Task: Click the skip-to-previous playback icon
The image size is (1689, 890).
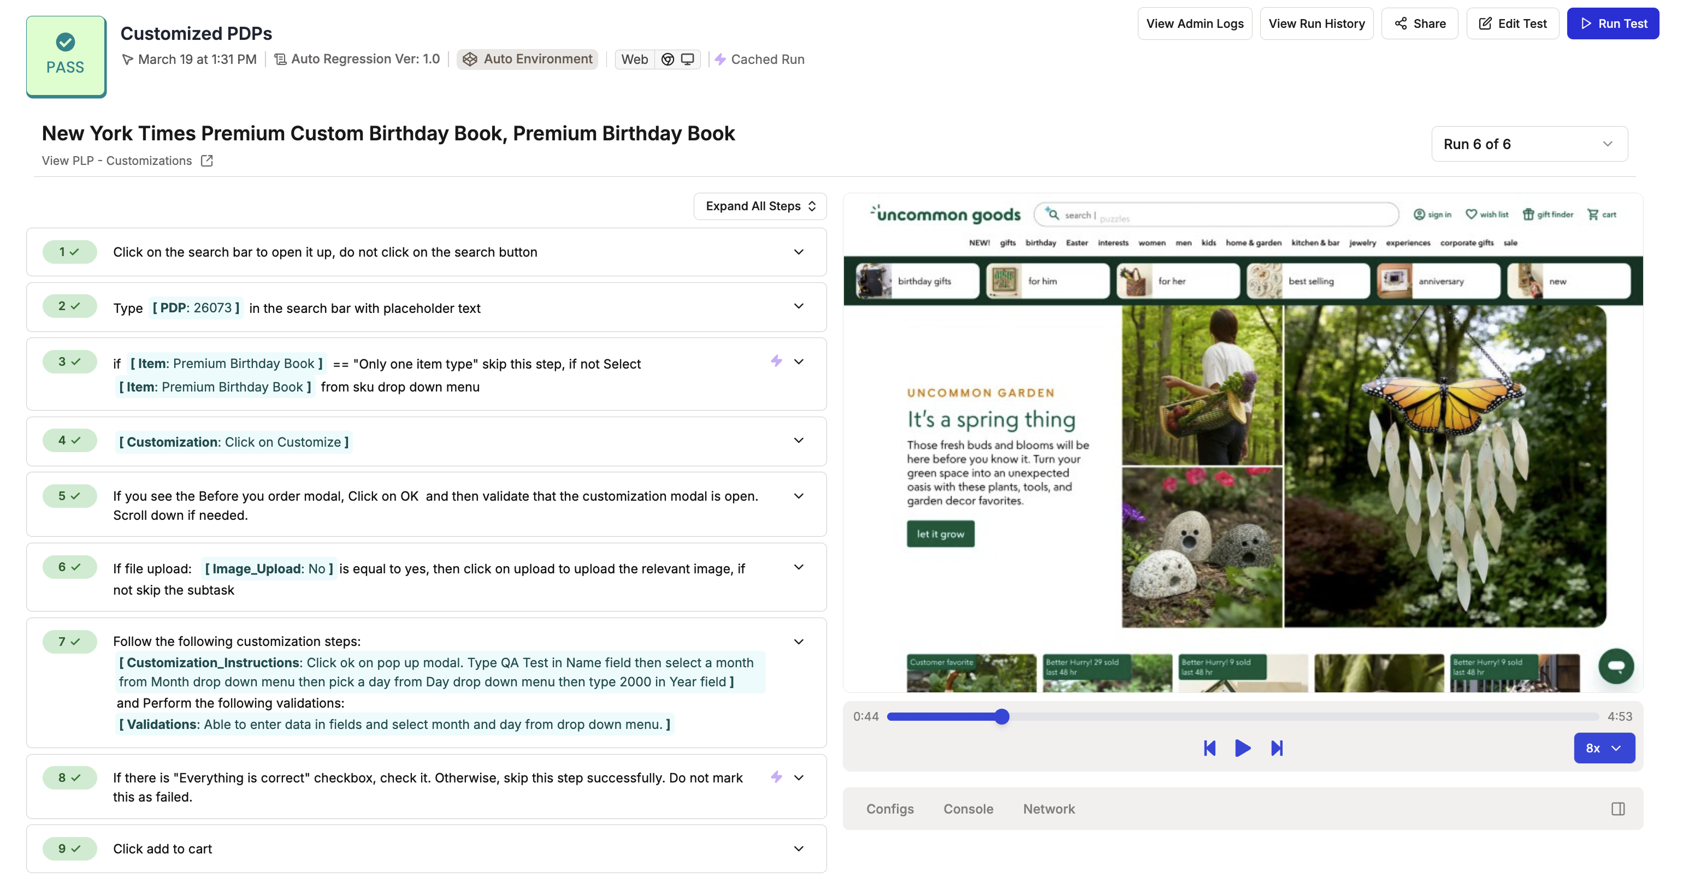Action: 1210,748
